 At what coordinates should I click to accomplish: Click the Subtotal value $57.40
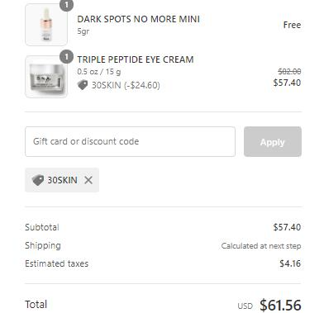tap(287, 227)
